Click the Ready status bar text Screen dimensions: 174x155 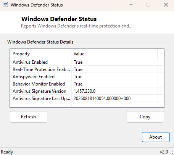pyautogui.click(x=7, y=152)
